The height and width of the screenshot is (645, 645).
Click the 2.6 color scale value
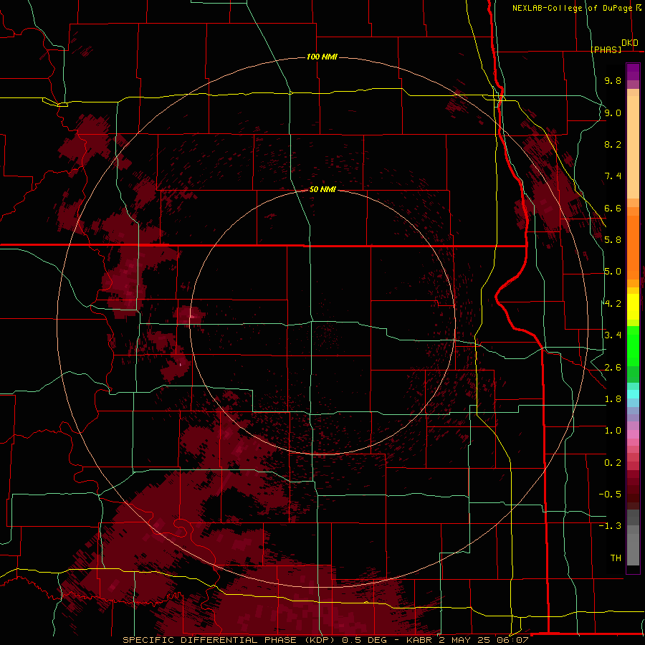pos(613,368)
